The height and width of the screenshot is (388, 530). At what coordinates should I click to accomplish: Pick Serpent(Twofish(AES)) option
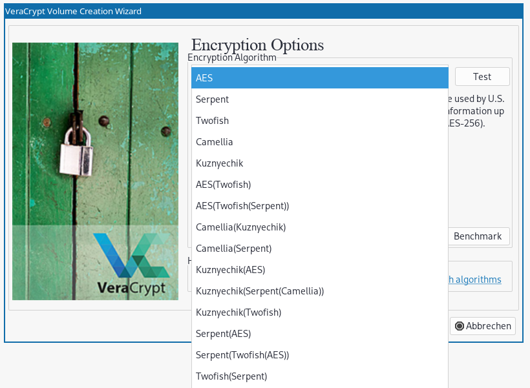pyautogui.click(x=320, y=354)
